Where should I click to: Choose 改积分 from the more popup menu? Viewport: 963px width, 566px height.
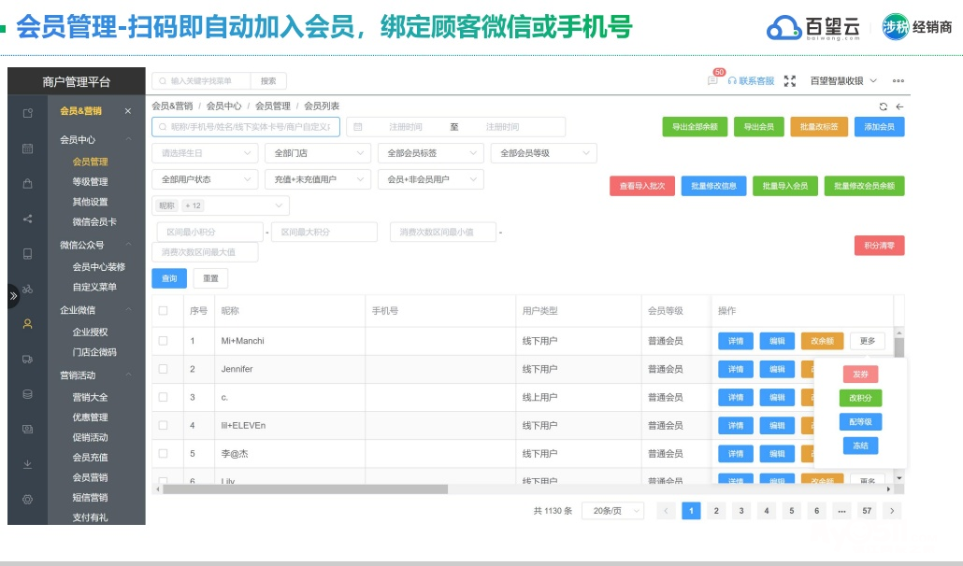(x=860, y=399)
